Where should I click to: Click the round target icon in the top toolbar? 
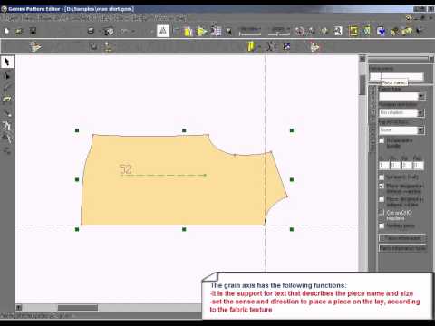point(300,31)
